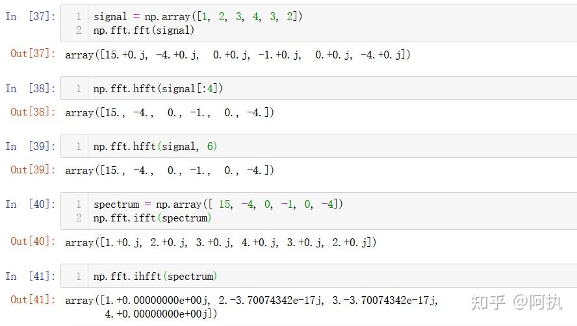Click the spectrum array definition line
The width and height of the screenshot is (577, 326).
218,204
